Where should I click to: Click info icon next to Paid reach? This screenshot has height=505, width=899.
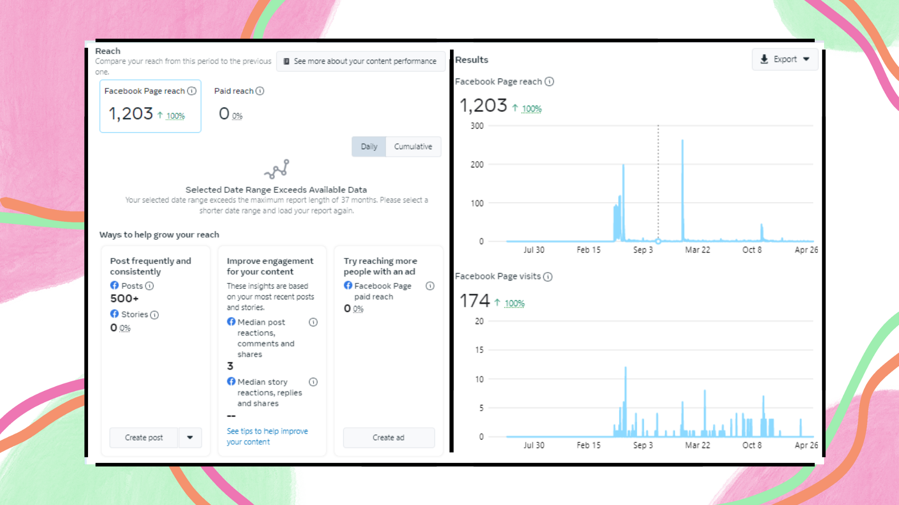[260, 91]
